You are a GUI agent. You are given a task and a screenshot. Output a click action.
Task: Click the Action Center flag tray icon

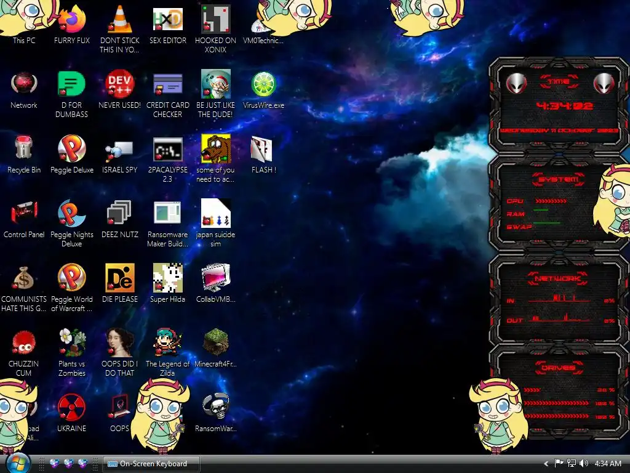(559, 463)
